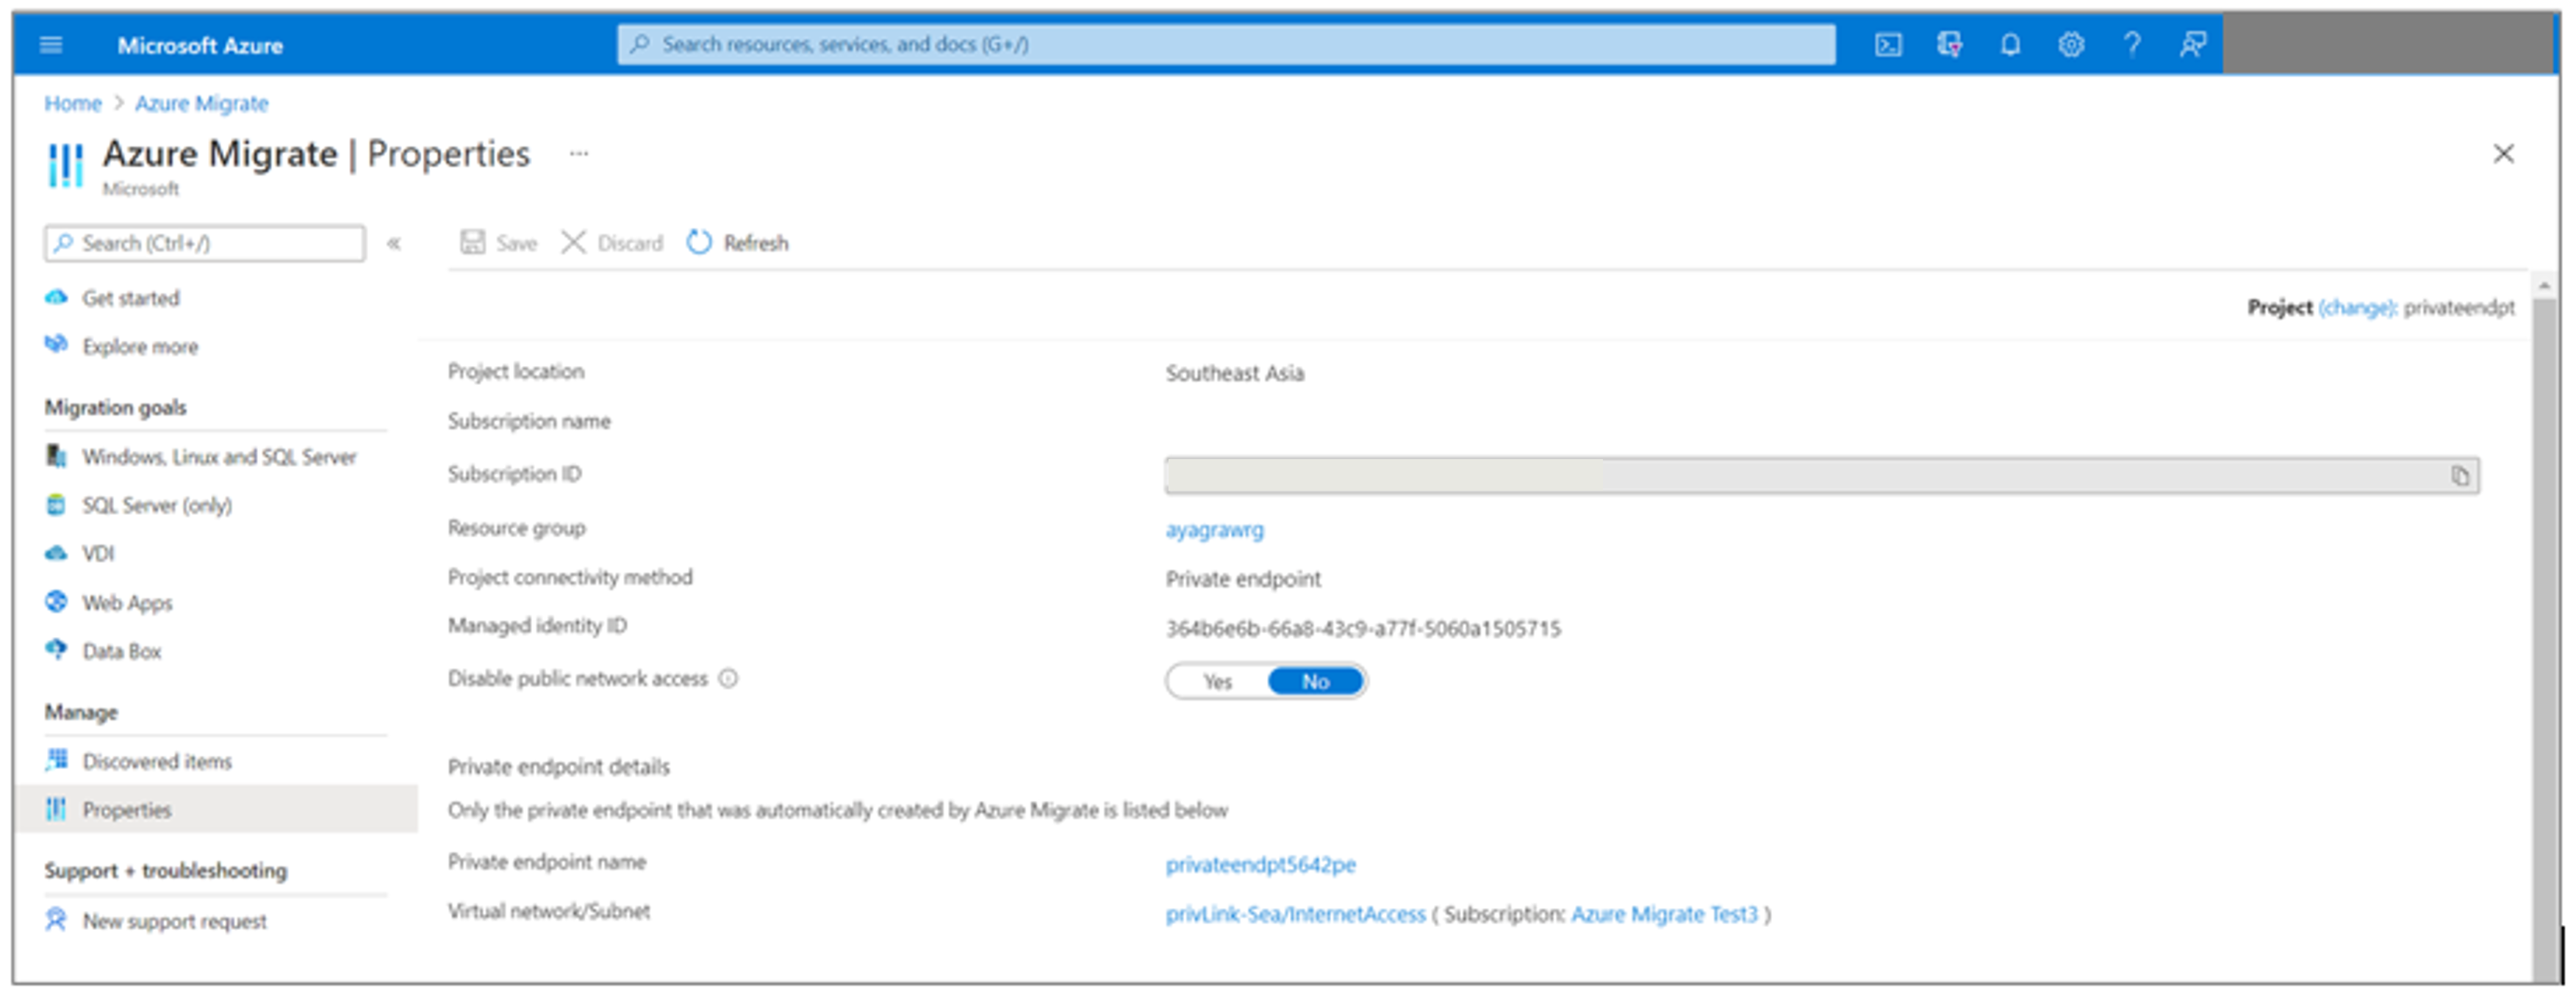Open the Feedback icon in top bar
2576x991 pixels.
pos(2193,45)
